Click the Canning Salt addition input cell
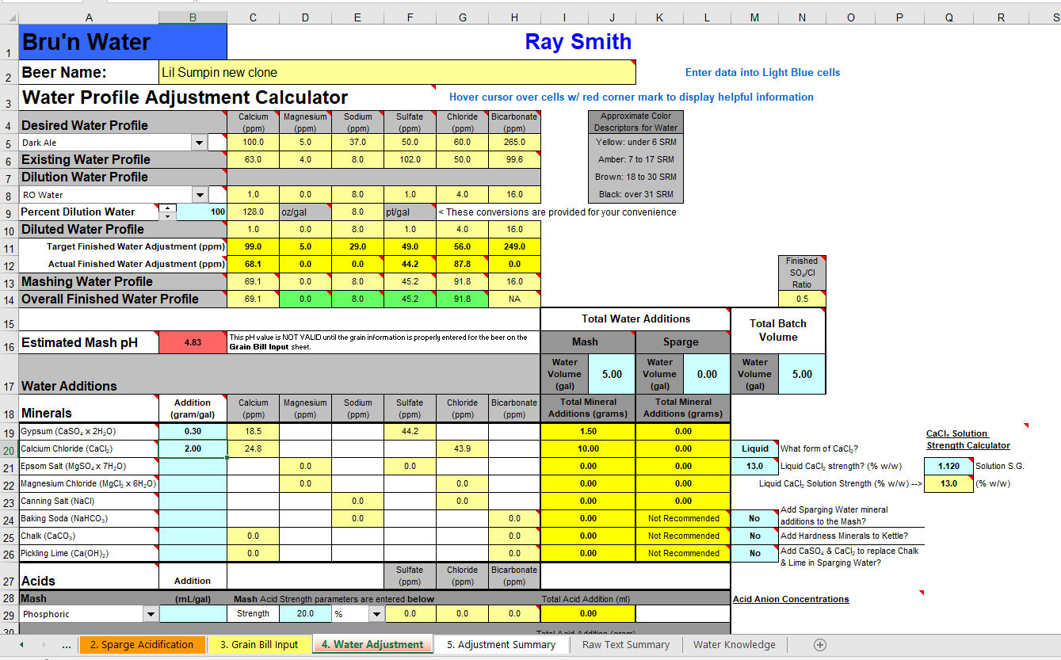The width and height of the screenshot is (1061, 660). [193, 501]
